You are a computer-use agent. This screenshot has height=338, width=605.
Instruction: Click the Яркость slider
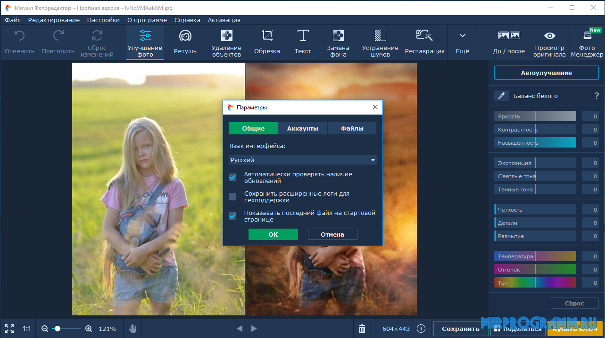coord(535,116)
